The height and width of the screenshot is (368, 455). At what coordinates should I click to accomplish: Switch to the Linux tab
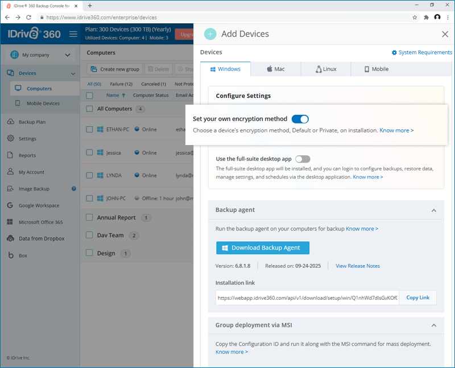coord(326,69)
